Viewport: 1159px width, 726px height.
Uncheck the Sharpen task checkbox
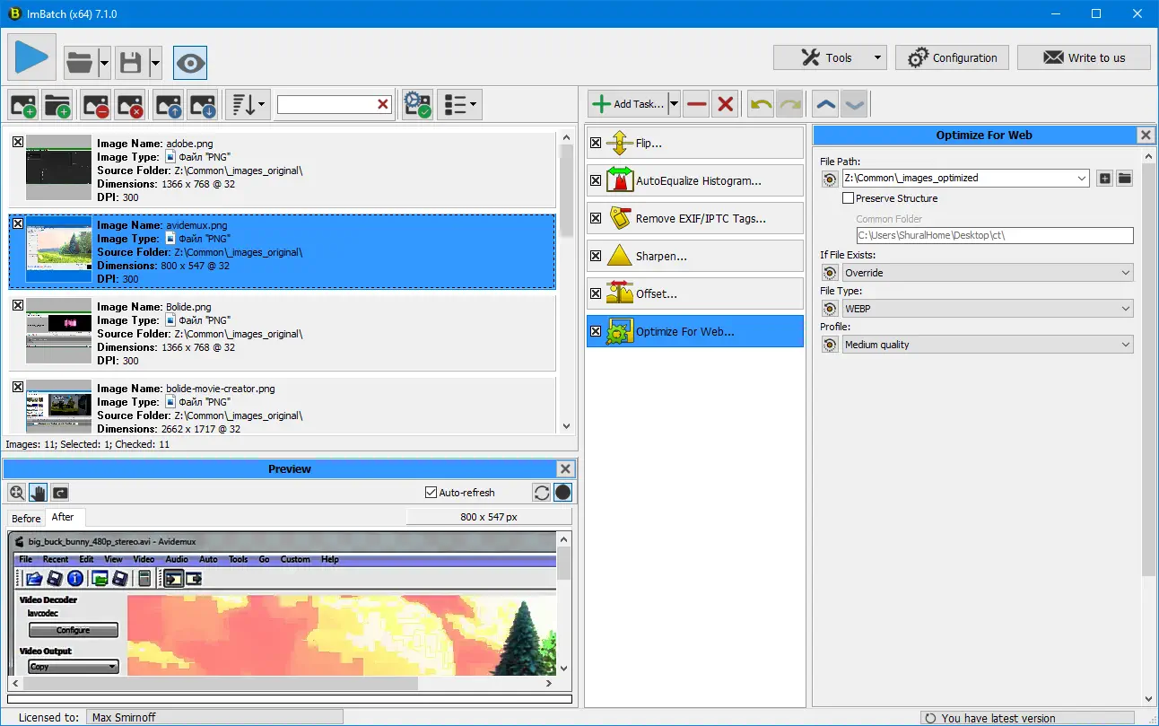[x=596, y=256]
